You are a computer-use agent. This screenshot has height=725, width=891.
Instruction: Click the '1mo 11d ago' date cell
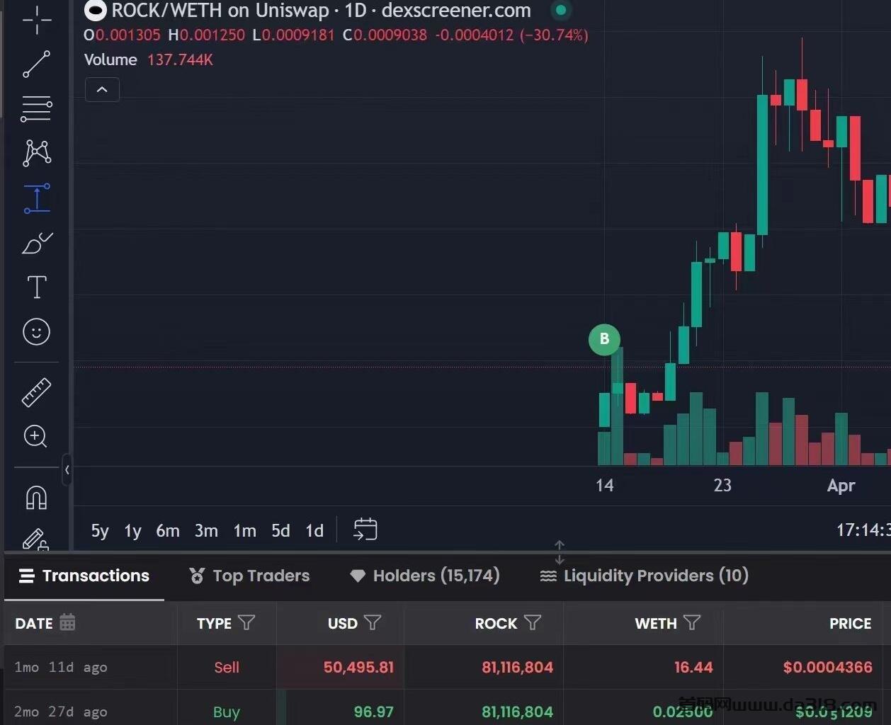coord(61,667)
